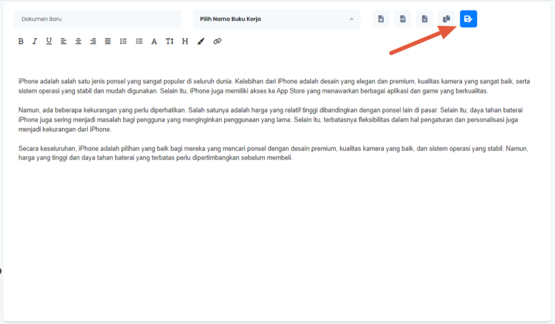Export the document as plain text file
555x324 pixels.
click(425, 19)
